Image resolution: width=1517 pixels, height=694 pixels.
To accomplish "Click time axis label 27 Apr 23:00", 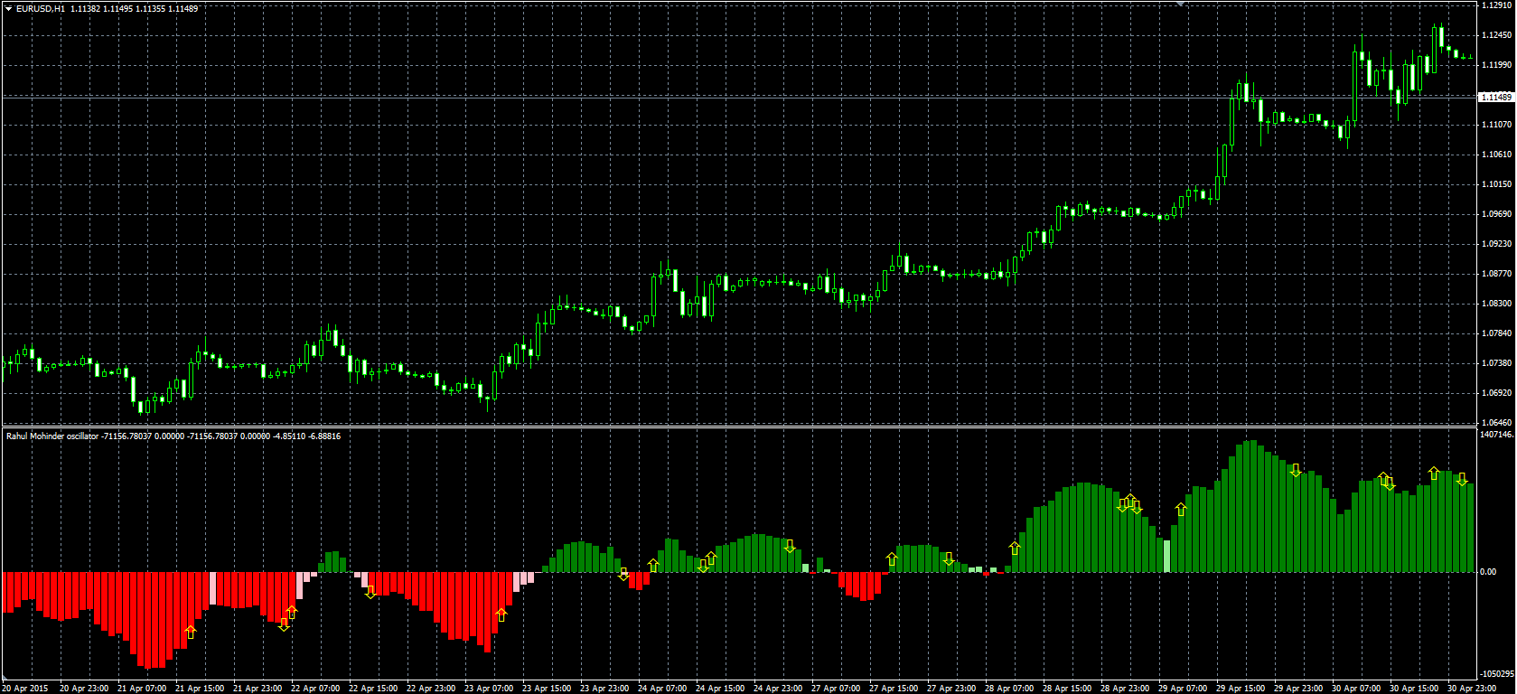I will coord(951,689).
